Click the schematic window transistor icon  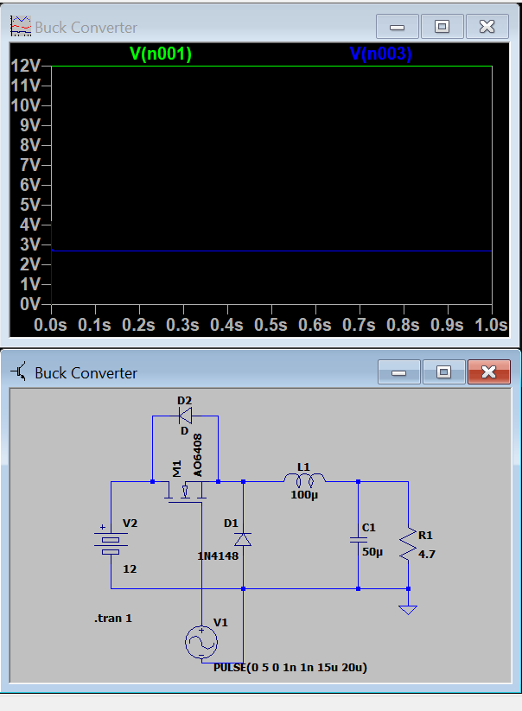coord(19,371)
